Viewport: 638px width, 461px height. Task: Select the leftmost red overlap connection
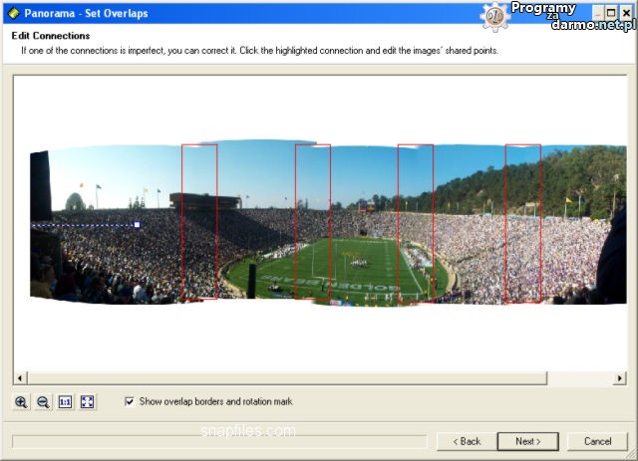[199, 222]
